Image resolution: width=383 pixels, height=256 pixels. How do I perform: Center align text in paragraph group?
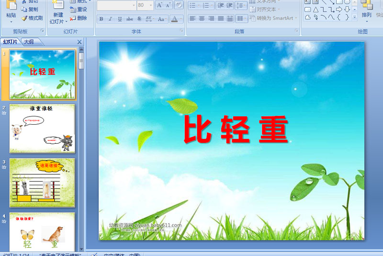point(202,19)
